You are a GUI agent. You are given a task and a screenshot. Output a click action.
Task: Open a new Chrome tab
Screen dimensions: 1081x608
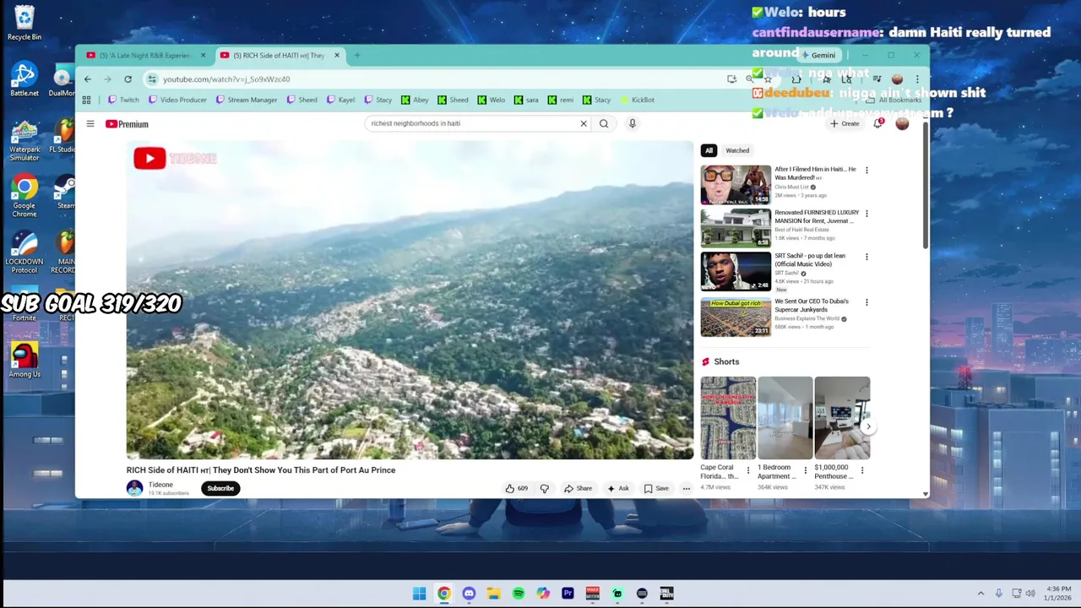click(x=357, y=55)
